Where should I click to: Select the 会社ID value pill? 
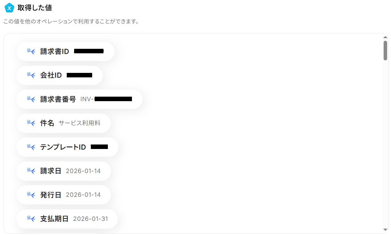pyautogui.click(x=59, y=75)
